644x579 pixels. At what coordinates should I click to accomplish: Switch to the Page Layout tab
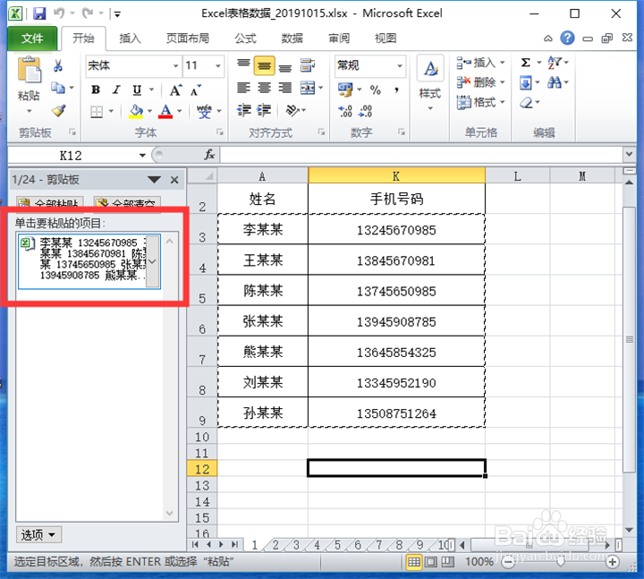coord(188,38)
